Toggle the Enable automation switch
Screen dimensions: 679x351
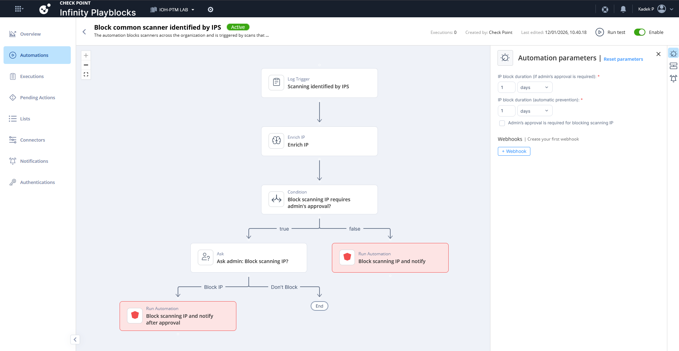639,32
